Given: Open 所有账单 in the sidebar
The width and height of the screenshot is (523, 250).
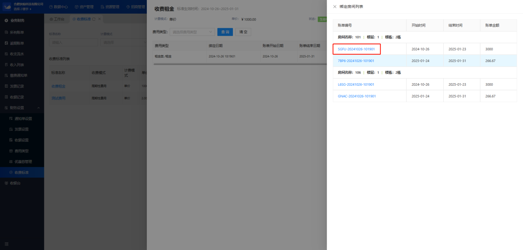Looking at the screenshot, I should (22, 32).
